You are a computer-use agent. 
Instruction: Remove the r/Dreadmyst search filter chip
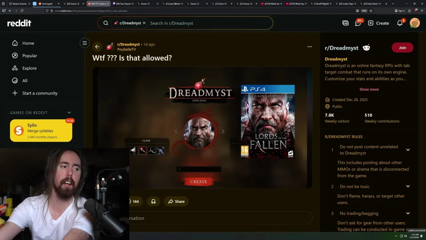(x=144, y=23)
